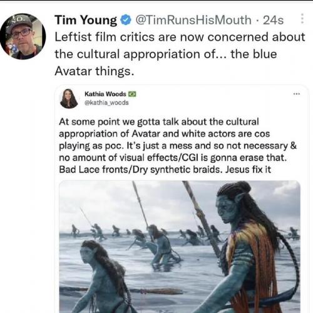The height and width of the screenshot is (313, 313).
Task: Expand the quoted tweet's horizontal ellipsis menu
Action: 297,94
